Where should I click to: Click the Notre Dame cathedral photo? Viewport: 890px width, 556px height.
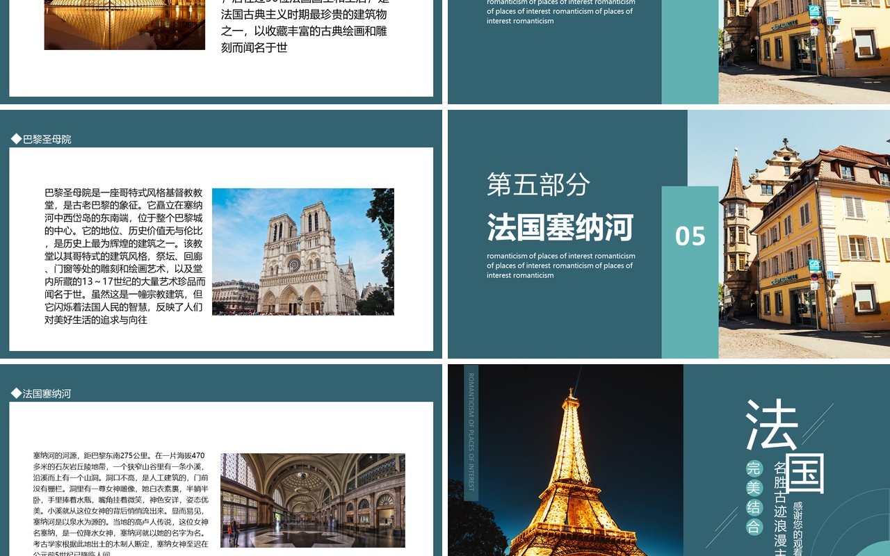(x=303, y=252)
